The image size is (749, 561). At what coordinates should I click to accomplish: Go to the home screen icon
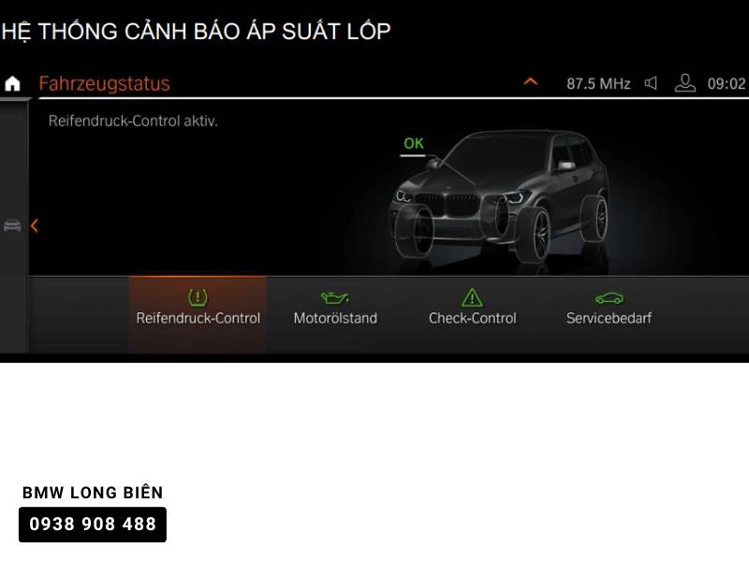click(12, 83)
